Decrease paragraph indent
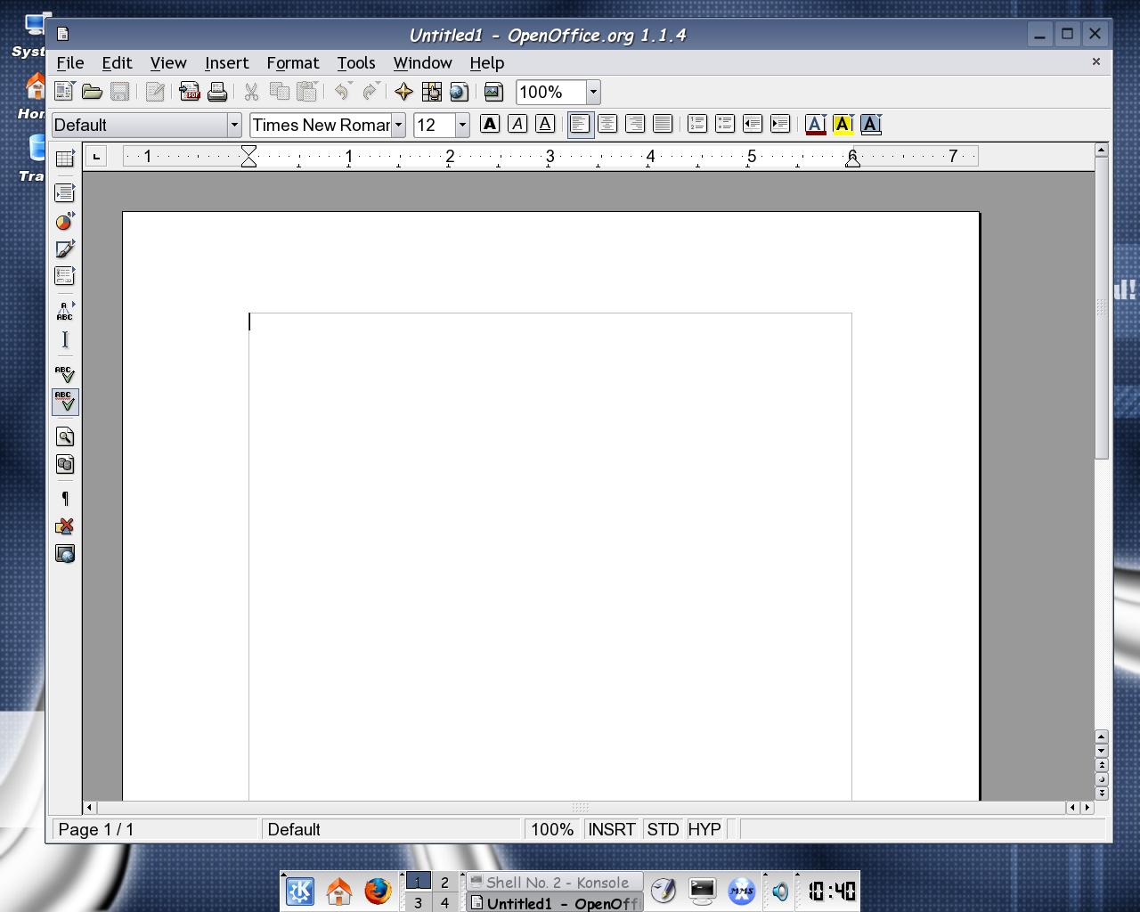Image resolution: width=1140 pixels, height=912 pixels. click(753, 125)
